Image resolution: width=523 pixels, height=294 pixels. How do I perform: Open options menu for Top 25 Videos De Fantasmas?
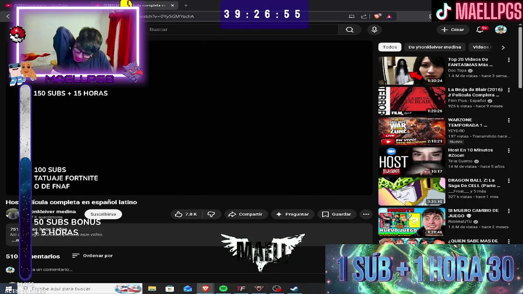point(509,60)
